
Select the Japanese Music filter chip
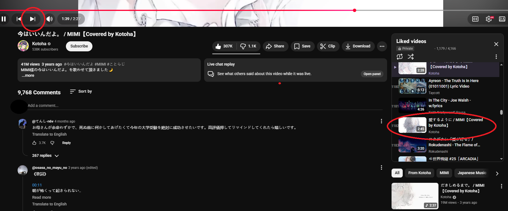[x=472, y=173]
